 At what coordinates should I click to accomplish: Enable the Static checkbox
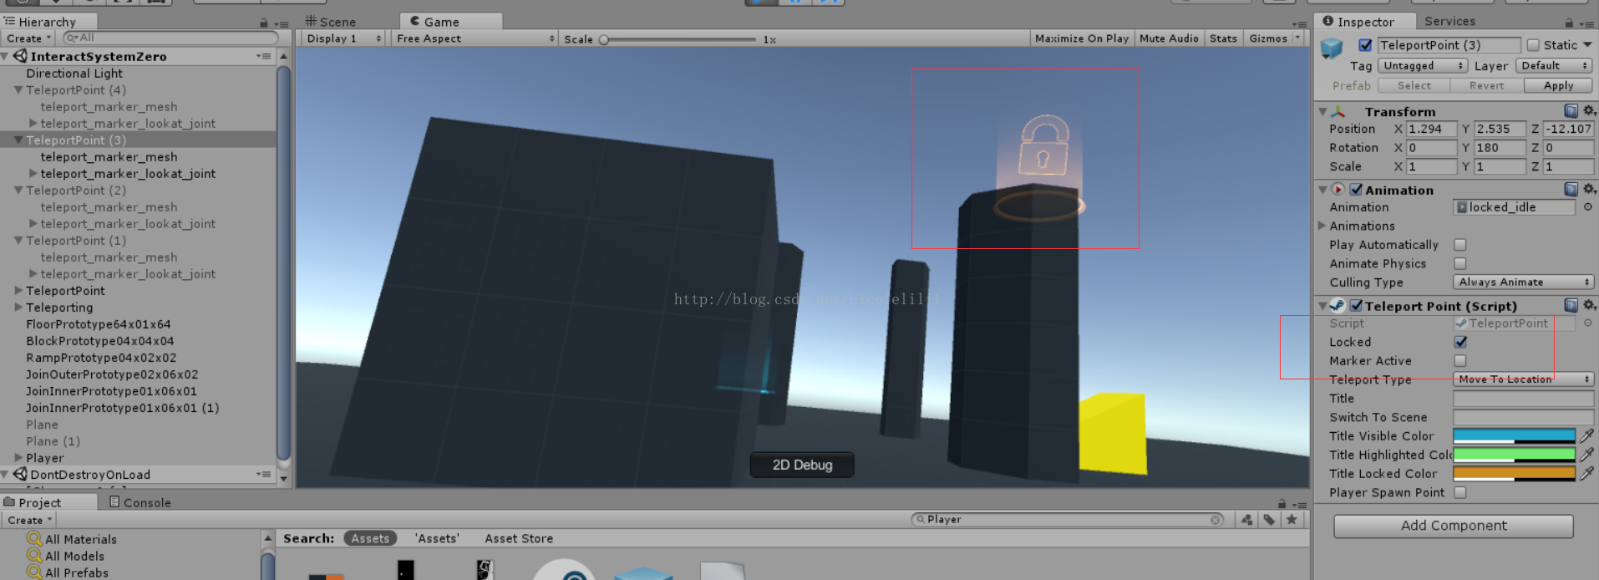[x=1533, y=45]
